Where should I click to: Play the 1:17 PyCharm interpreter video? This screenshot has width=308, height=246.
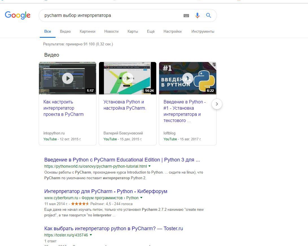tap(68, 78)
